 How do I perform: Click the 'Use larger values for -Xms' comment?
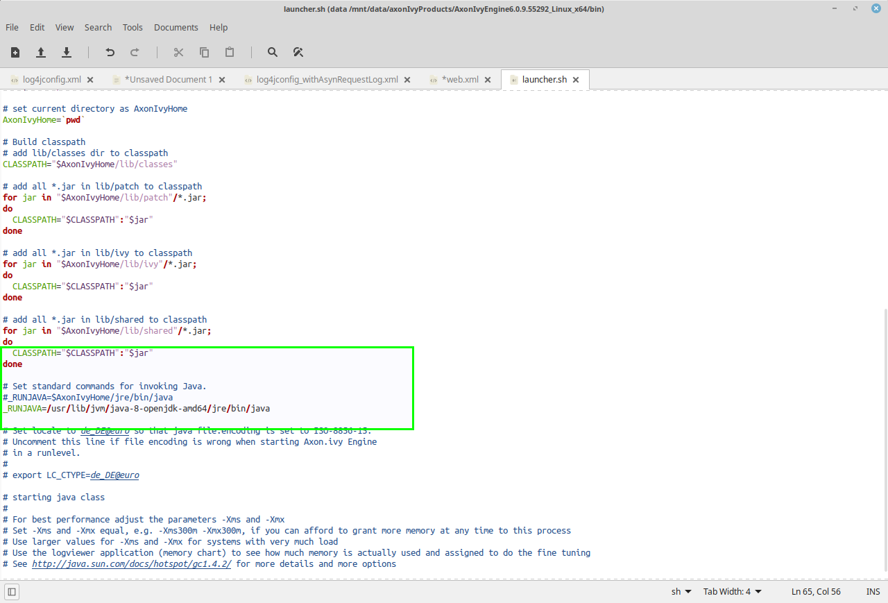coord(171,542)
